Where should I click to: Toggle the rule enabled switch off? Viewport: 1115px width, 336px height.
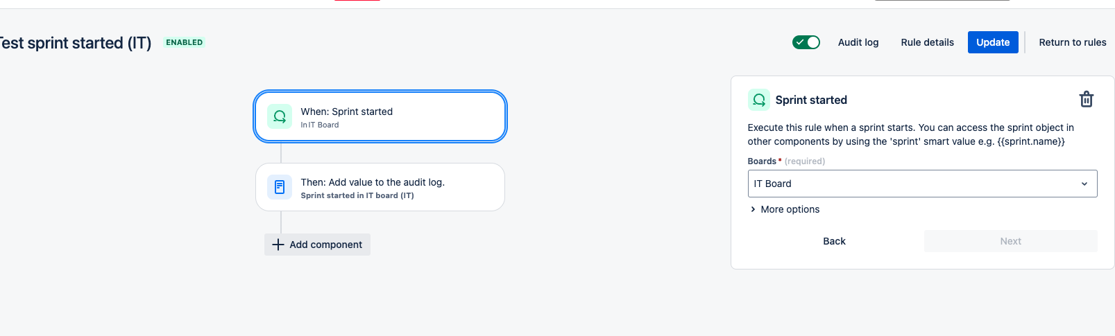806,42
